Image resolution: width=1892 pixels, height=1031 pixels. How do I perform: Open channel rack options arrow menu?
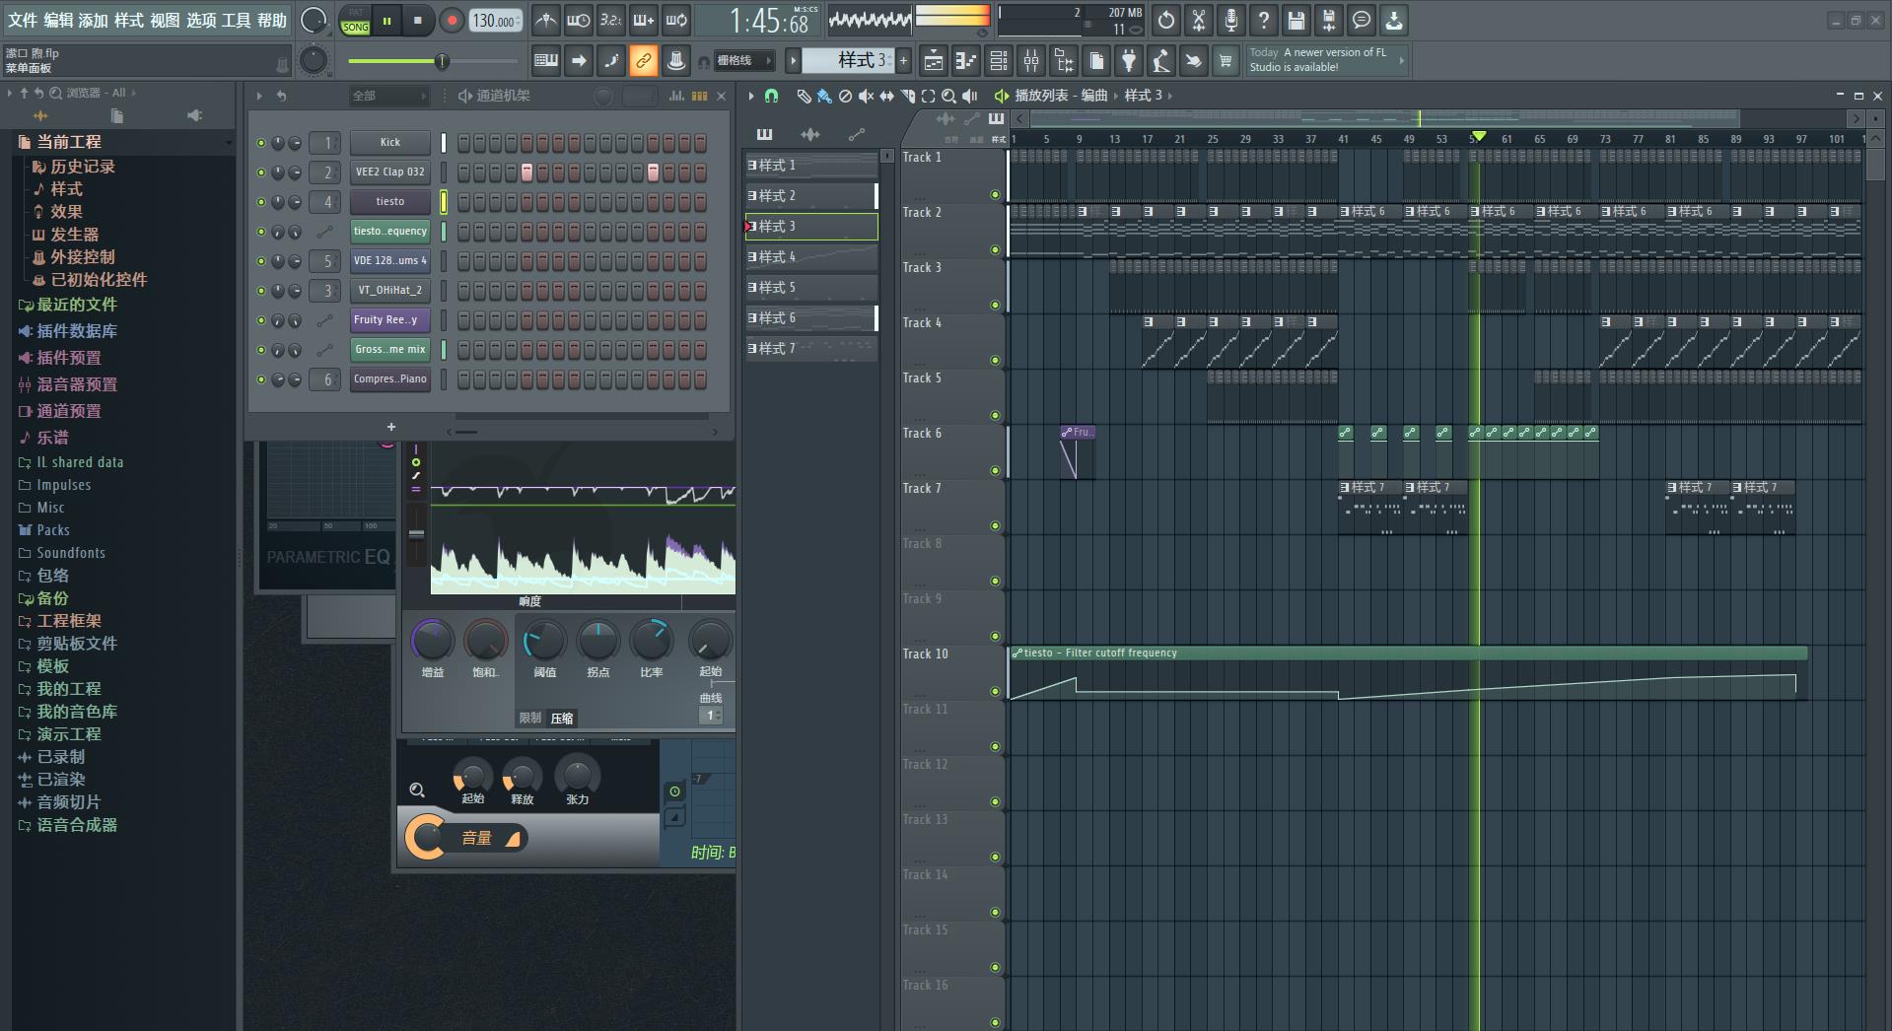click(259, 96)
